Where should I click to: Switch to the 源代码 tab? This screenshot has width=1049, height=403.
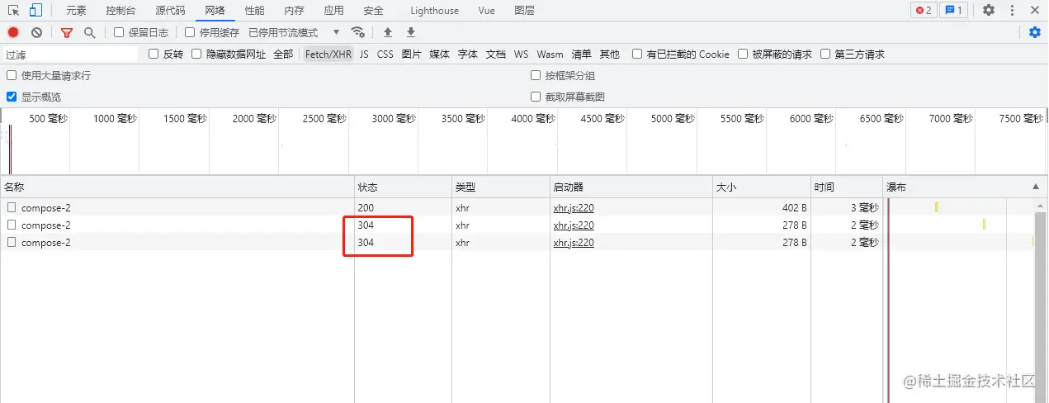click(x=170, y=11)
